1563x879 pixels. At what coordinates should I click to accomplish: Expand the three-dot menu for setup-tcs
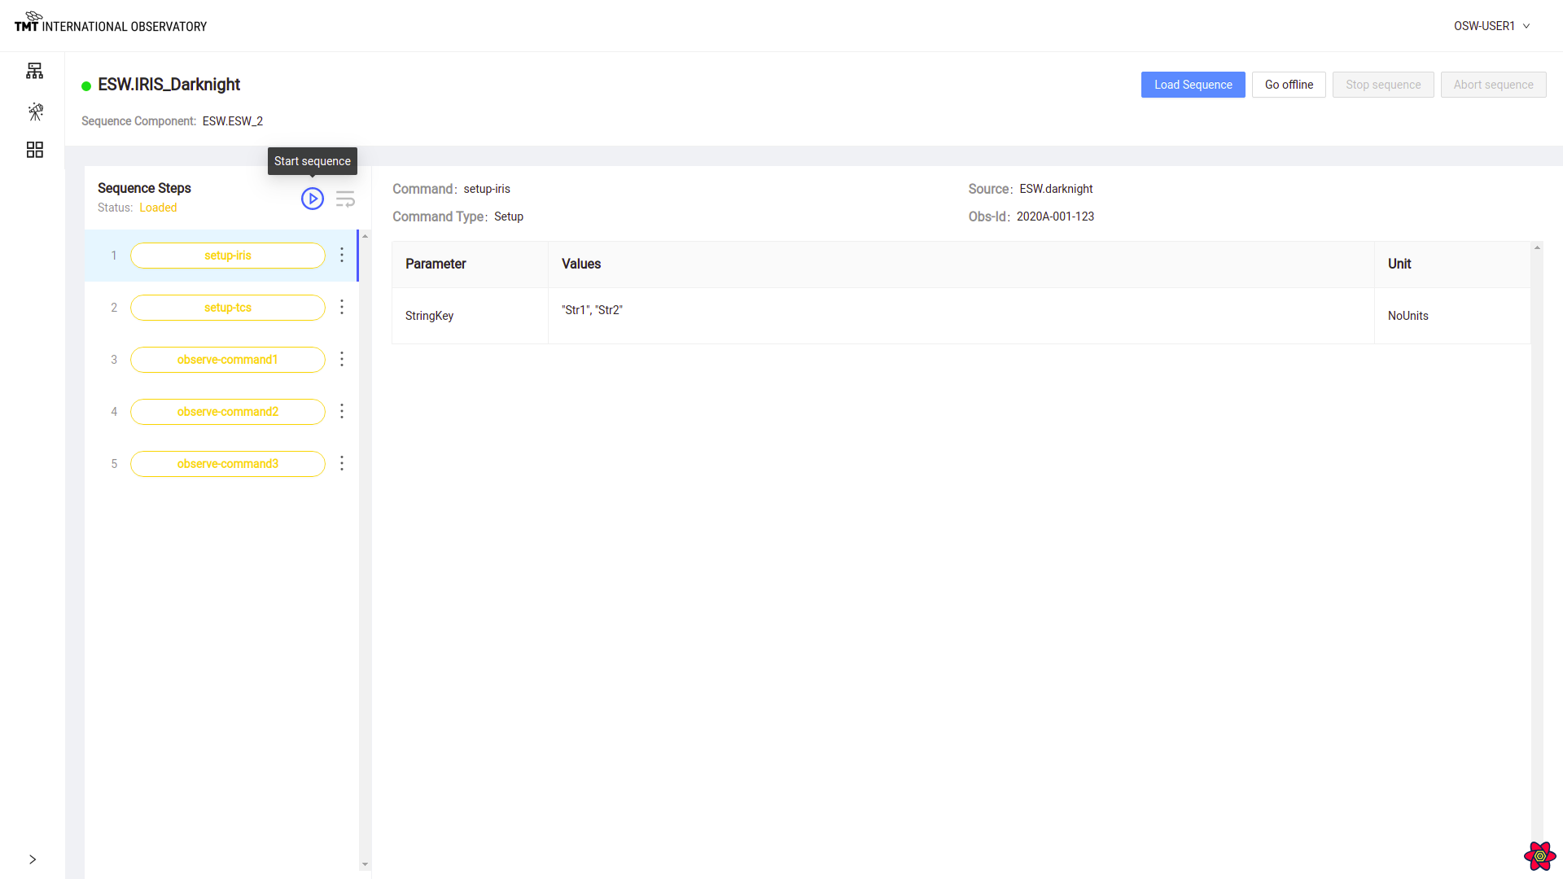click(x=341, y=307)
